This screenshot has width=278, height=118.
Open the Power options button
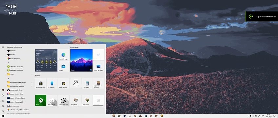pyautogui.click(x=3, y=111)
